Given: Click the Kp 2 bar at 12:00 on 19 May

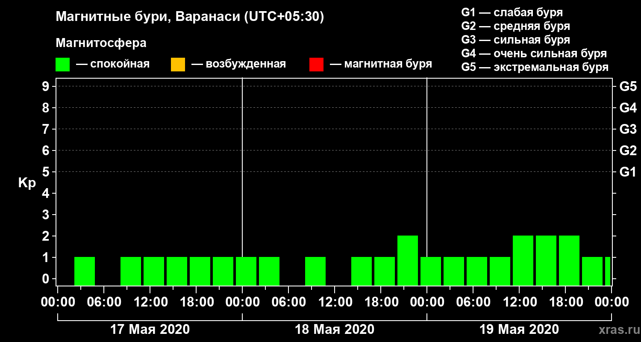Looking at the screenshot, I should tap(523, 260).
